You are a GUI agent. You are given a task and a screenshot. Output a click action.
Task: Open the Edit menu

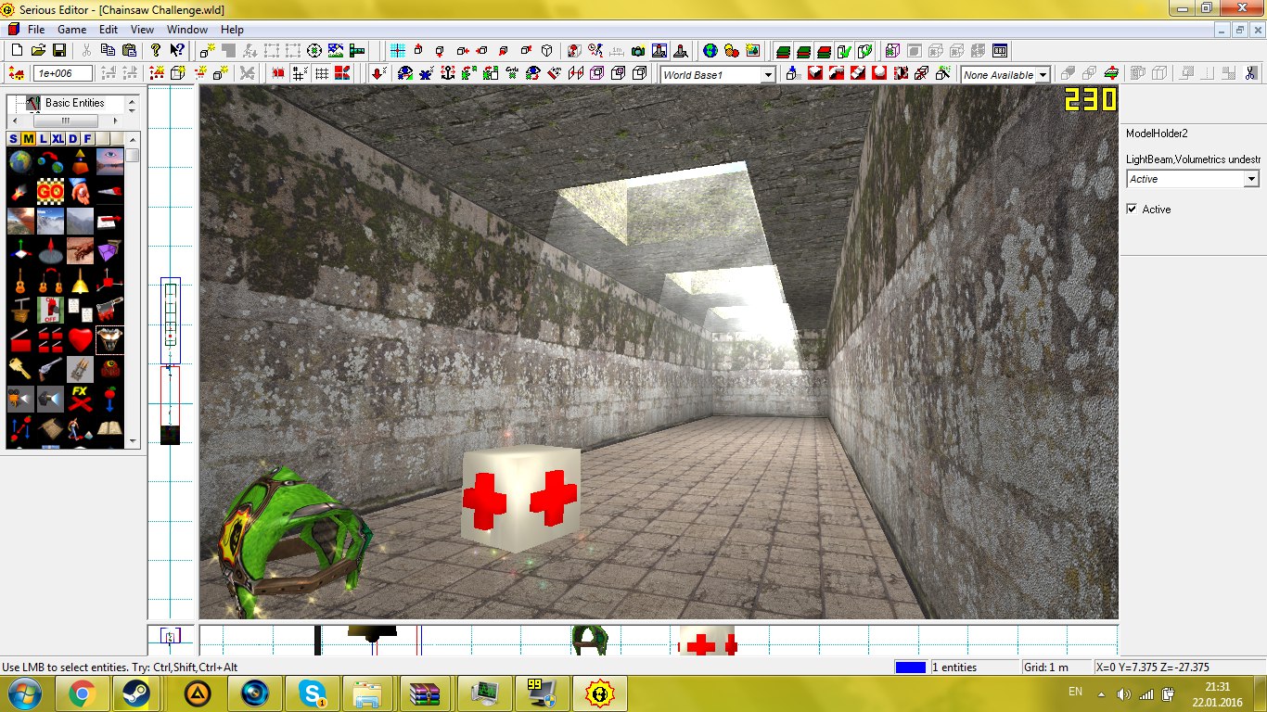(109, 30)
